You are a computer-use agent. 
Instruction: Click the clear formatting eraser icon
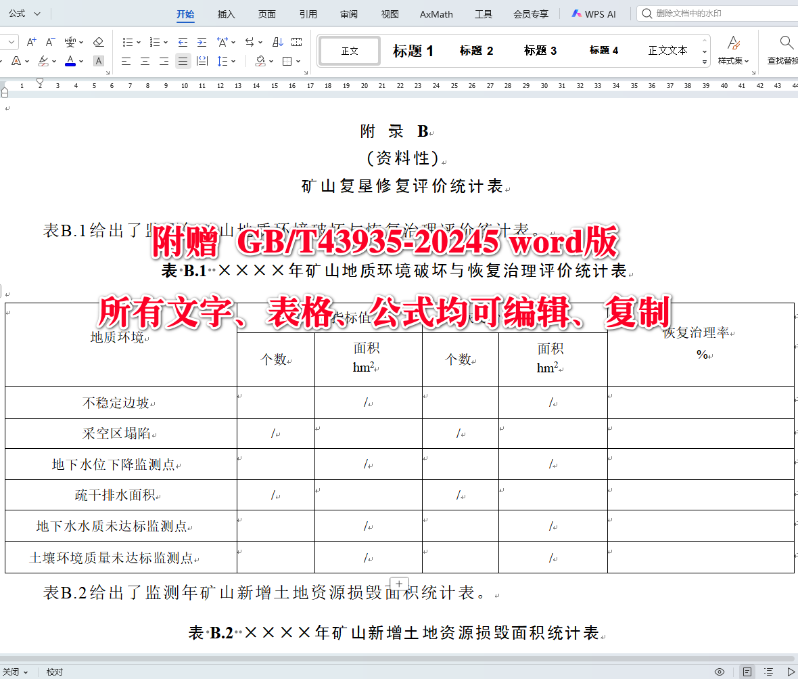click(x=98, y=42)
